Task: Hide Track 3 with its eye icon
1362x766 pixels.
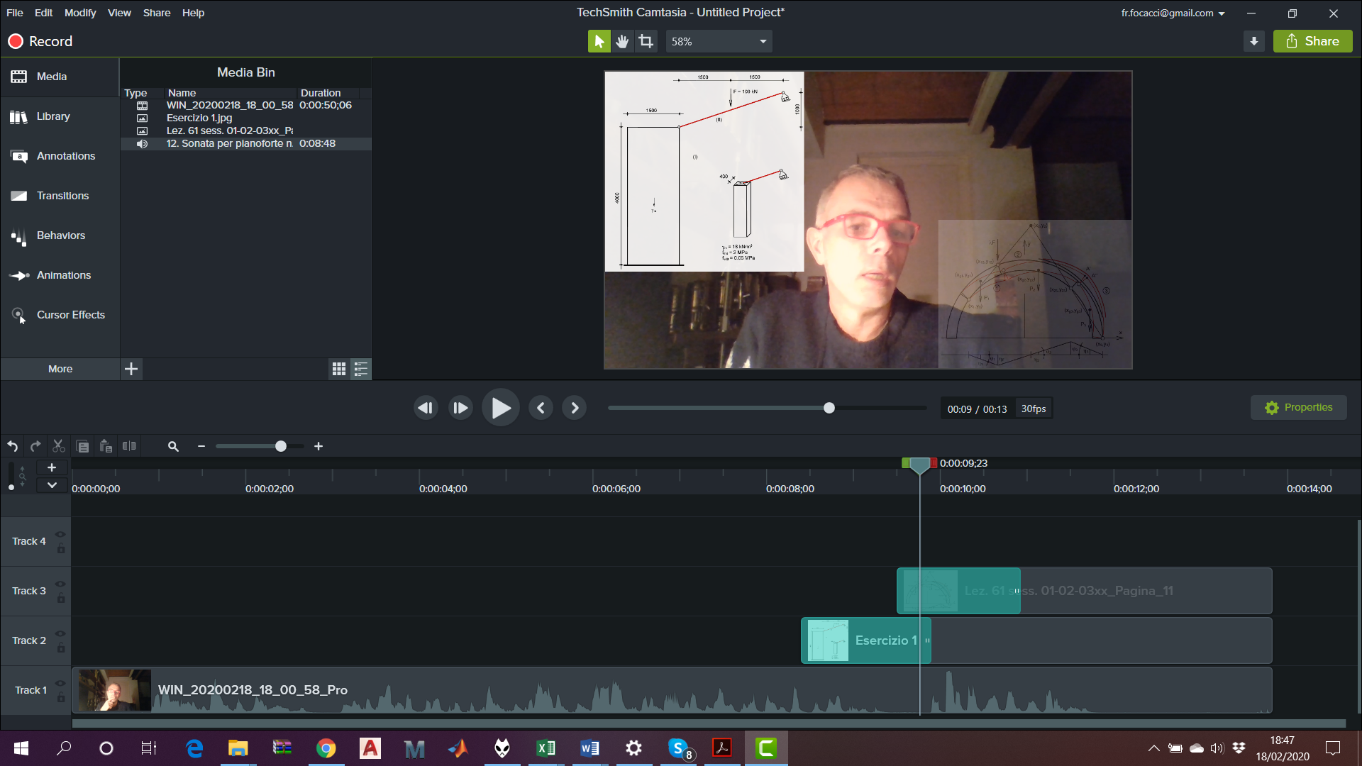Action: 60,584
